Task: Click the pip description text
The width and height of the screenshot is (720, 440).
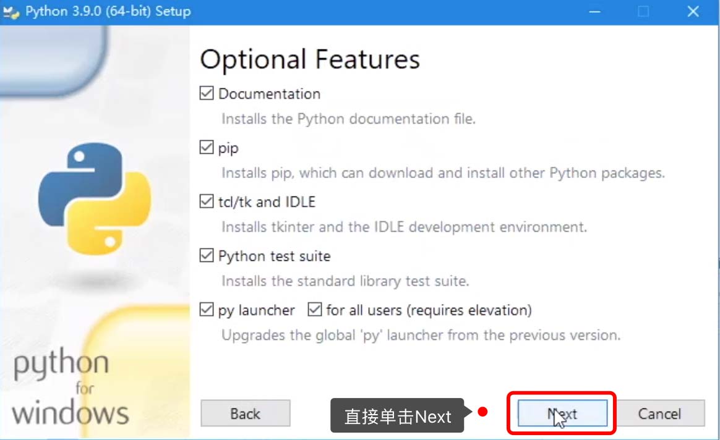Action: tap(443, 173)
